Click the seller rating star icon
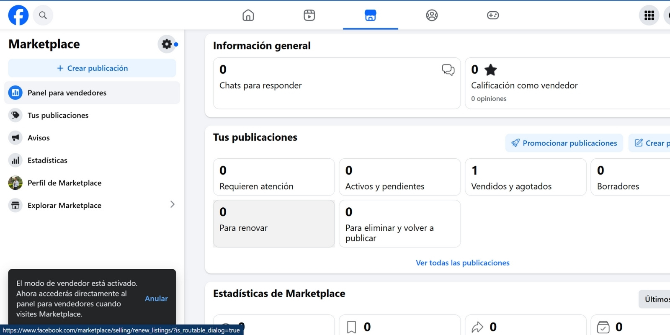Screen dimensions: 670x335 pyautogui.click(x=490, y=70)
